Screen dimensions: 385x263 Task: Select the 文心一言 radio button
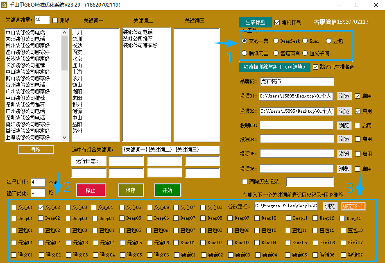click(245, 41)
